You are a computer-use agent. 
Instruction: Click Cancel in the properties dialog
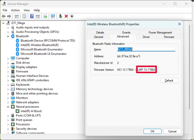coord(172,131)
